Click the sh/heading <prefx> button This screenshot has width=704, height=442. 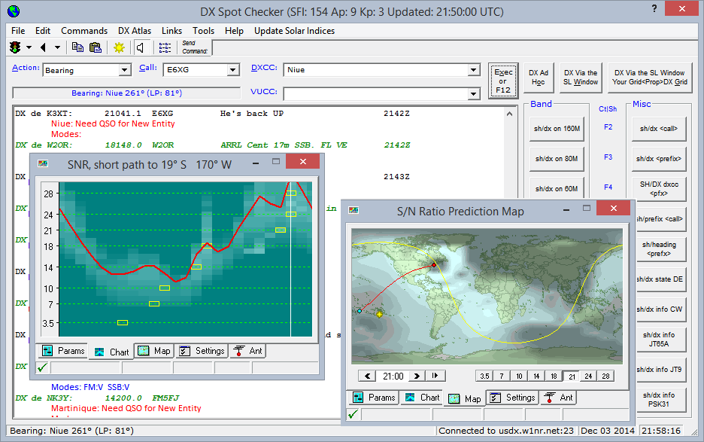(x=661, y=249)
